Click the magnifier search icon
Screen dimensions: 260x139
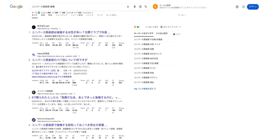tap(146, 7)
